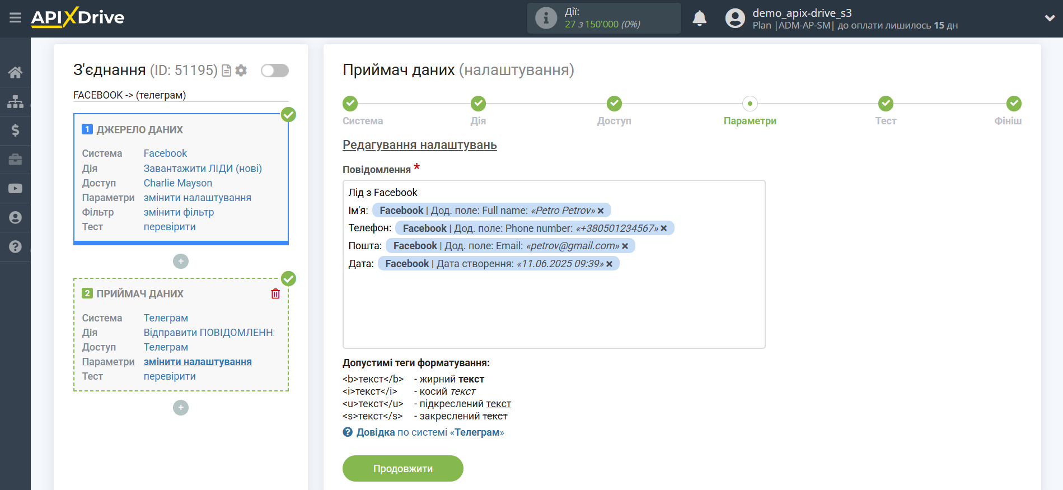Open YouTube video icon in sidebar
1063x490 pixels.
click(x=15, y=189)
